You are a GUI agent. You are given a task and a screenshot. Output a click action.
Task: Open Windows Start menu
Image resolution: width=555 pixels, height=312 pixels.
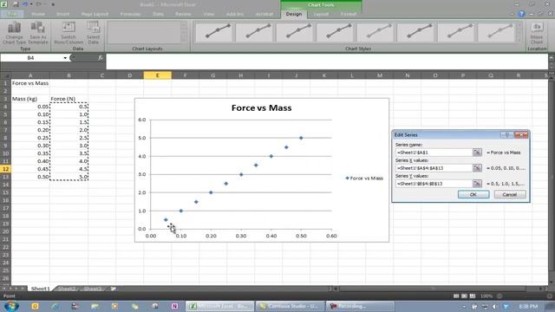tap(10, 306)
